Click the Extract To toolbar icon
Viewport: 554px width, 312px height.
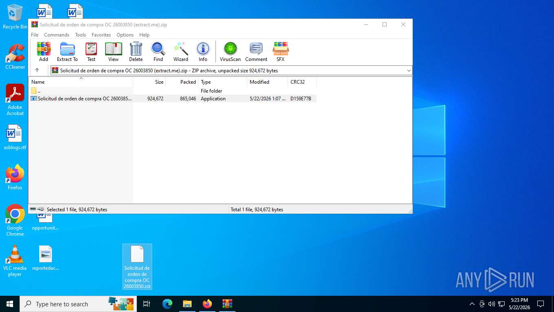67,52
